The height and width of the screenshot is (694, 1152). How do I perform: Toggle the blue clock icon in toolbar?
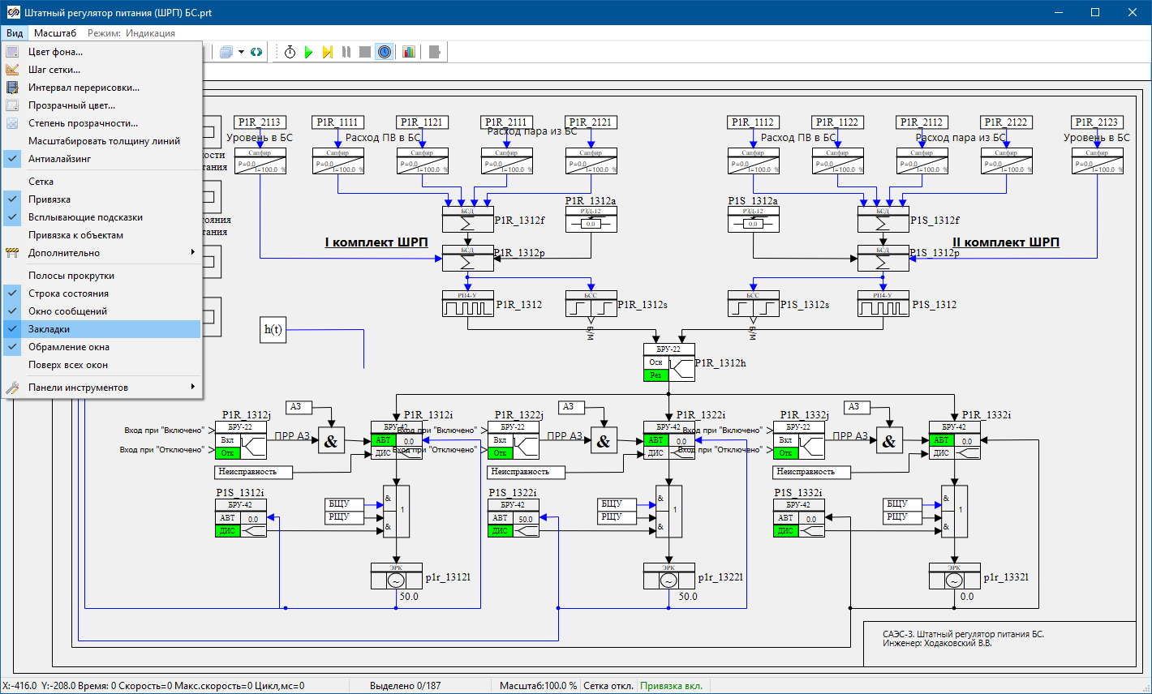[385, 52]
